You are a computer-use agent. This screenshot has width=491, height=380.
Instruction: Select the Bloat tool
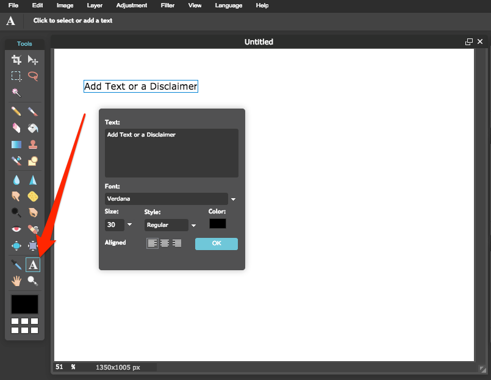click(16, 246)
